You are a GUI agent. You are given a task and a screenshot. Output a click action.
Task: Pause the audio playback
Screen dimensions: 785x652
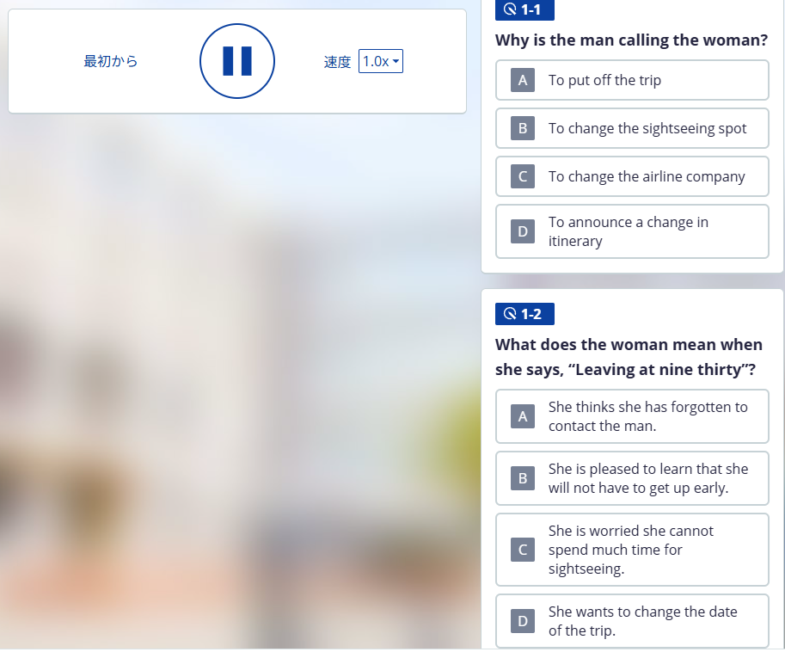pyautogui.click(x=237, y=61)
